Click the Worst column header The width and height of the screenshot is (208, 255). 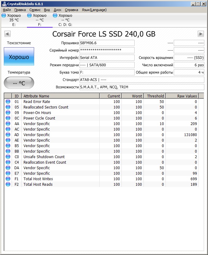coord(133,96)
